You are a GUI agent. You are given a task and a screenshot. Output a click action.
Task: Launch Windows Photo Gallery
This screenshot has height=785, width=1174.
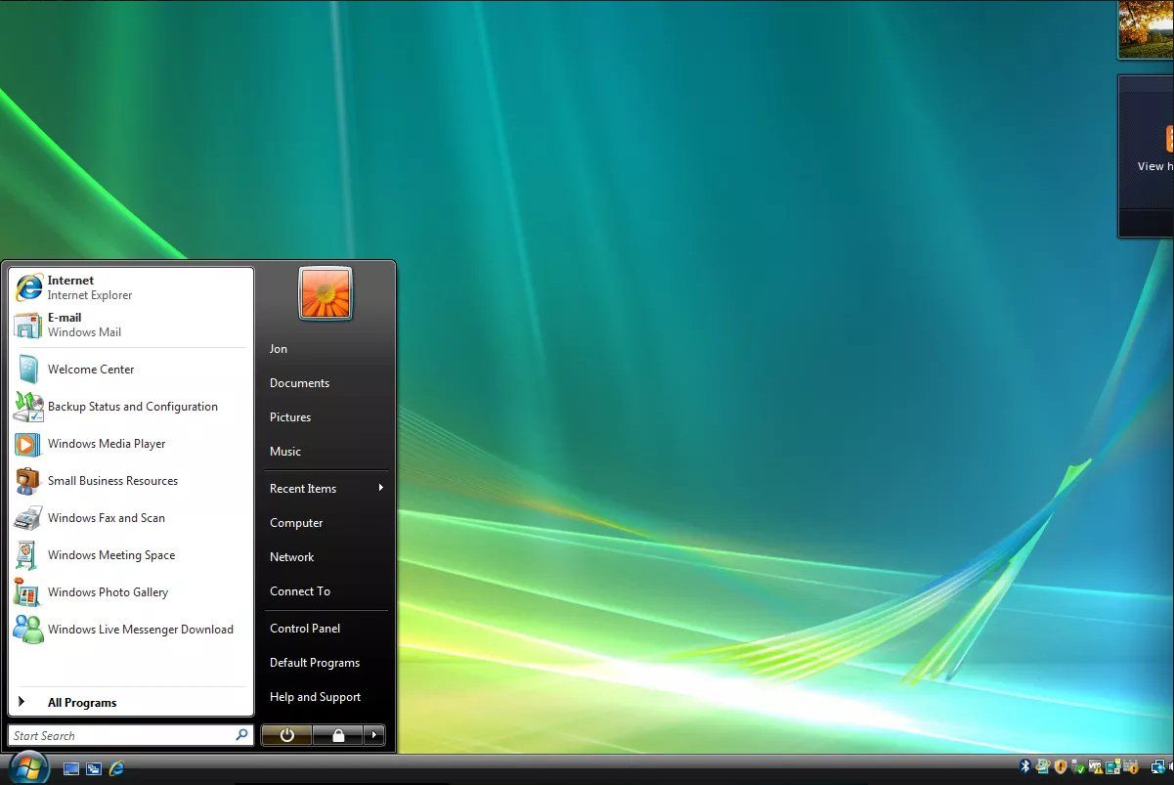point(108,592)
